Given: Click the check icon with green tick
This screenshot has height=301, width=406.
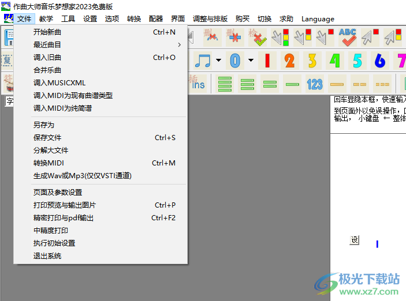Looking at the screenshot, I should click(257, 37).
